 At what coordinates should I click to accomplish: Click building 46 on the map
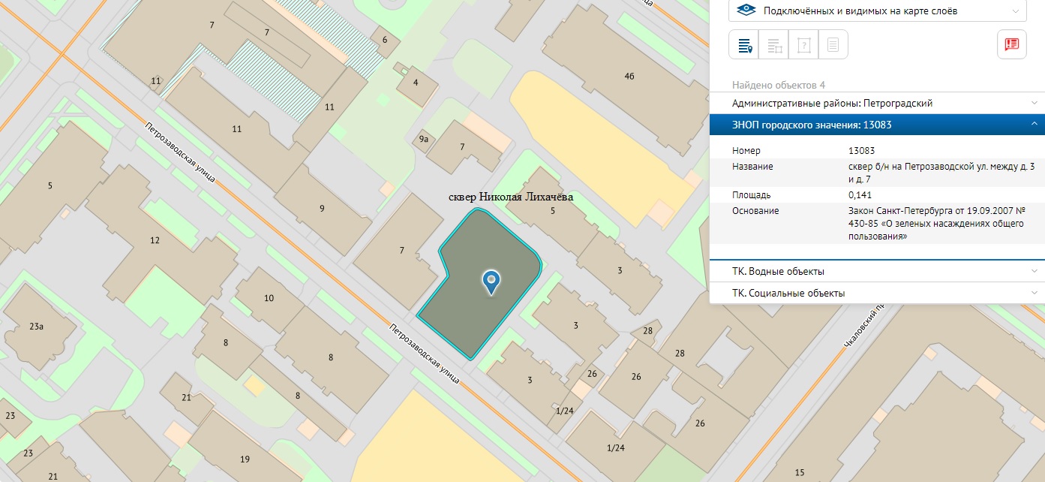coord(629,76)
